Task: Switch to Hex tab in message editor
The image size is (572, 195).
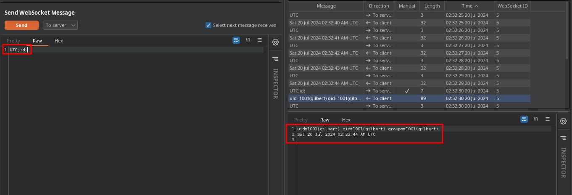Action: point(59,41)
